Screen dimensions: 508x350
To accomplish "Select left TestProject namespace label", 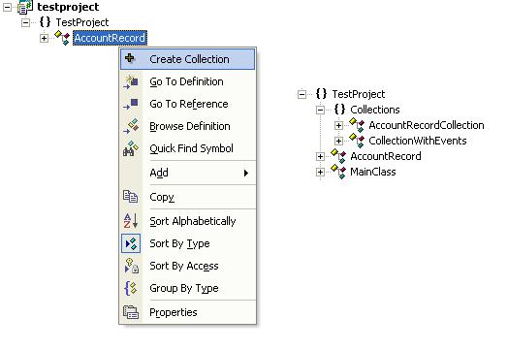I will click(82, 22).
